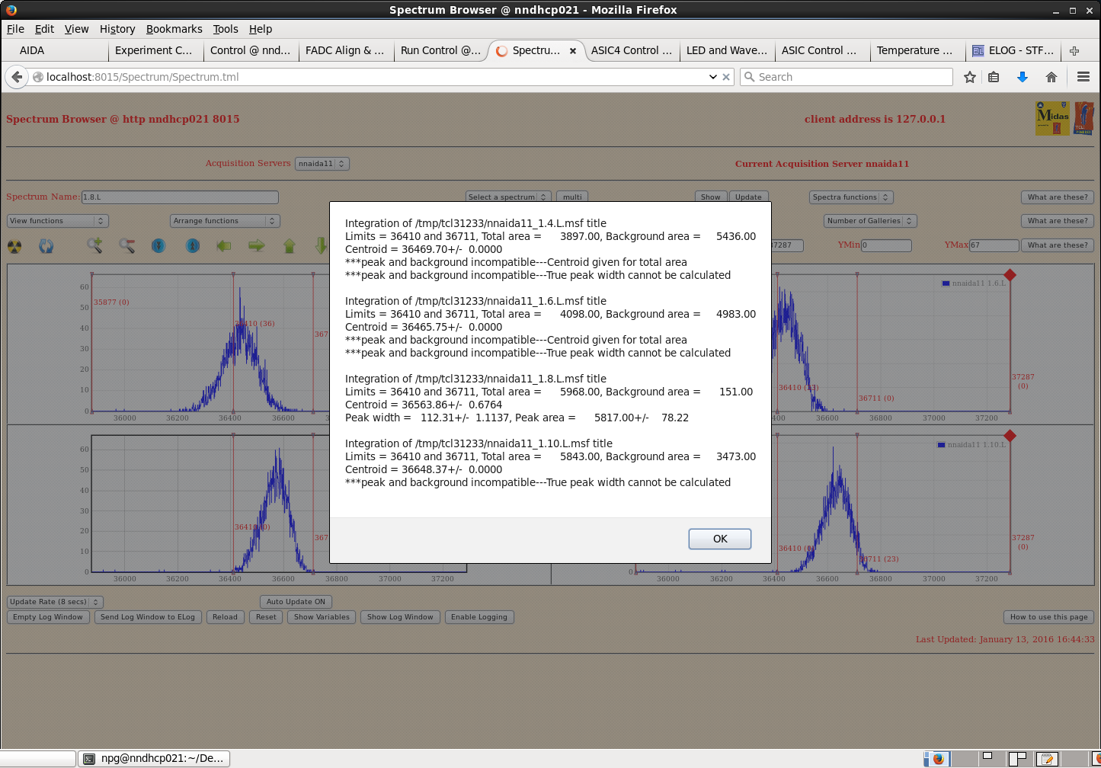The image size is (1101, 768).
Task: Expand the Arrange functions dropdown
Action: 225,221
